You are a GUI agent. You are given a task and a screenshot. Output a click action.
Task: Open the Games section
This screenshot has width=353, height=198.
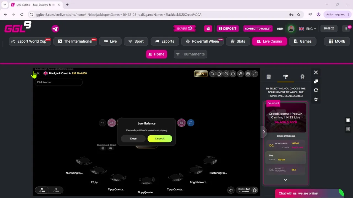point(303,41)
